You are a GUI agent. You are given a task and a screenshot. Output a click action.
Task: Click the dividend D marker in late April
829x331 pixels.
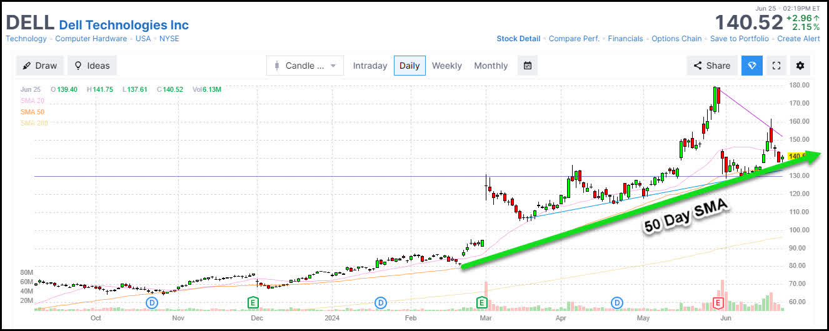coord(618,303)
